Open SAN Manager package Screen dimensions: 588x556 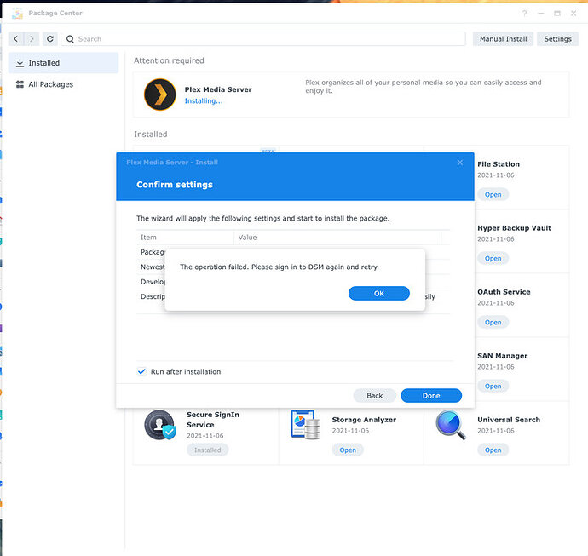tap(493, 387)
